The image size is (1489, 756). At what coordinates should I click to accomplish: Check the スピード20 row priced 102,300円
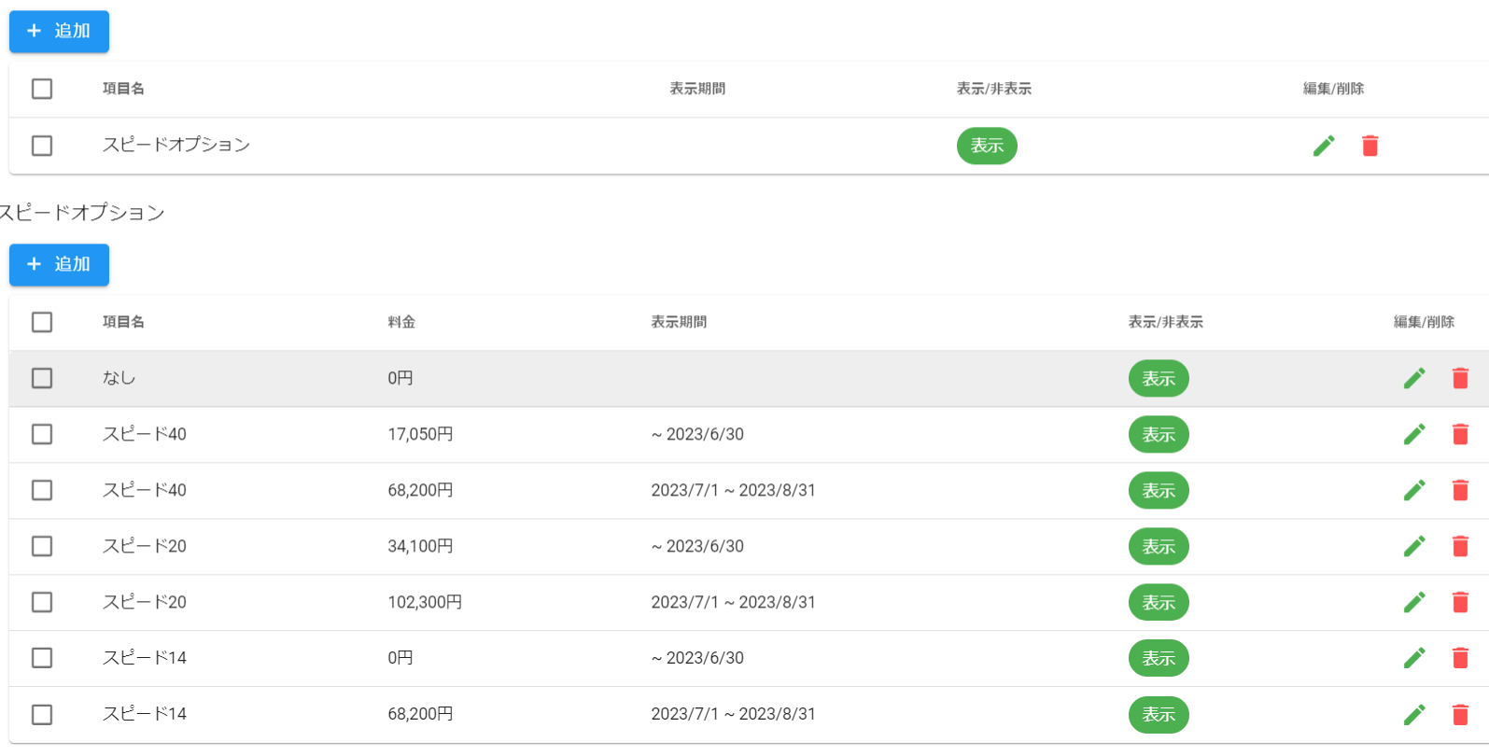coord(42,602)
